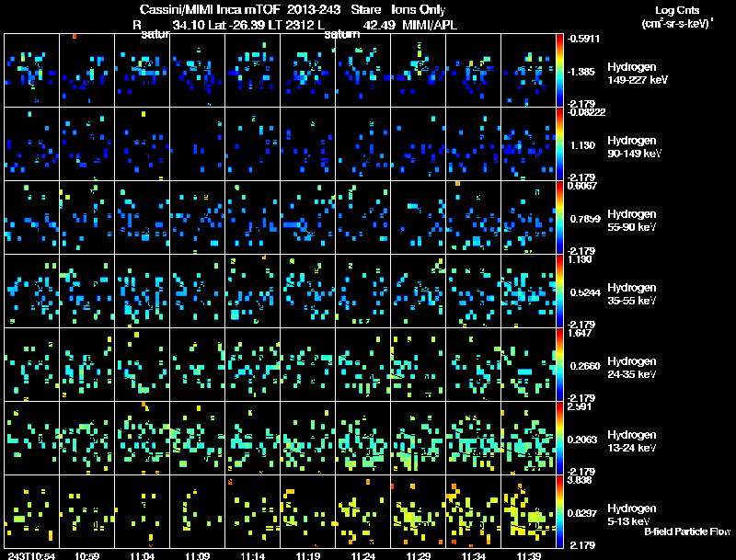Click the '10:59' time axis label

tap(86, 555)
